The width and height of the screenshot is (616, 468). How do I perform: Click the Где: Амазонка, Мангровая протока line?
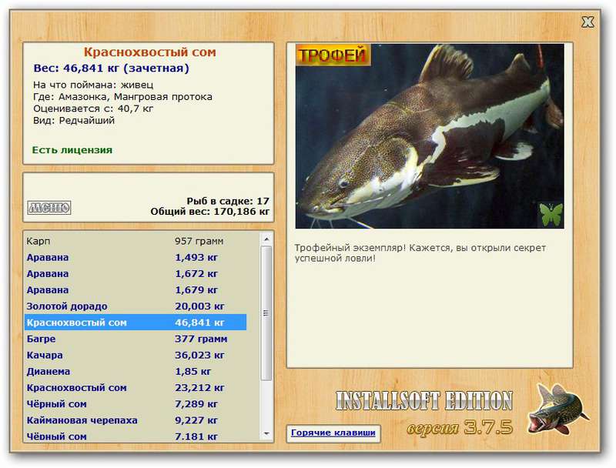pyautogui.click(x=122, y=96)
